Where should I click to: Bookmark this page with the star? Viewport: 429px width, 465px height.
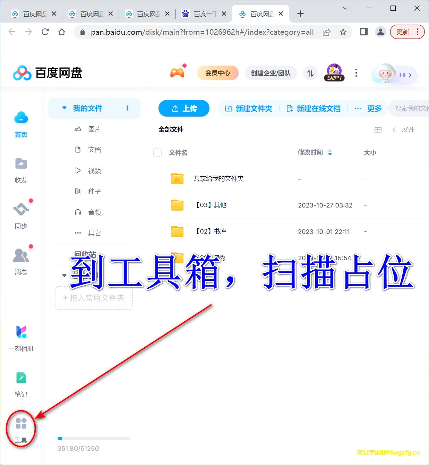pyautogui.click(x=343, y=32)
